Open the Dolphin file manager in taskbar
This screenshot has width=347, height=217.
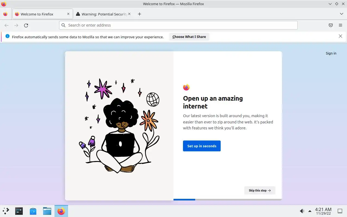pos(47,211)
